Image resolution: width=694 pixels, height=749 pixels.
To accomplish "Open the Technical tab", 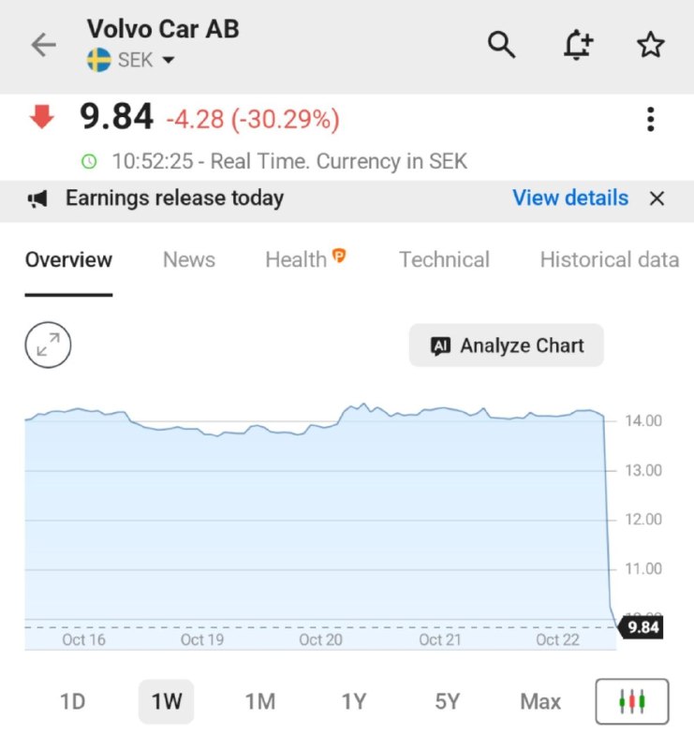I will 444,260.
